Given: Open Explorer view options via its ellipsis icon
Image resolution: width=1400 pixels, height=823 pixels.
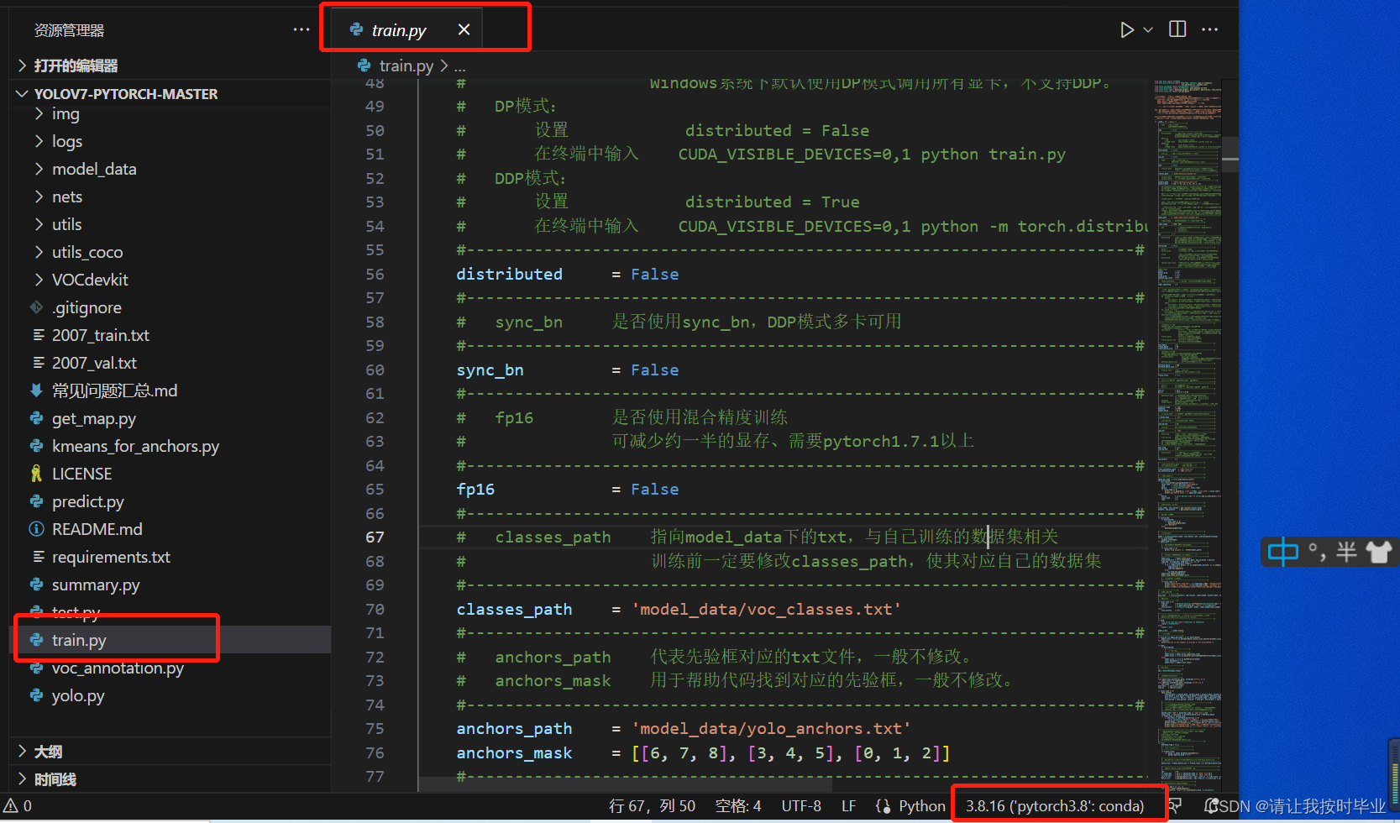Looking at the screenshot, I should click(x=301, y=29).
